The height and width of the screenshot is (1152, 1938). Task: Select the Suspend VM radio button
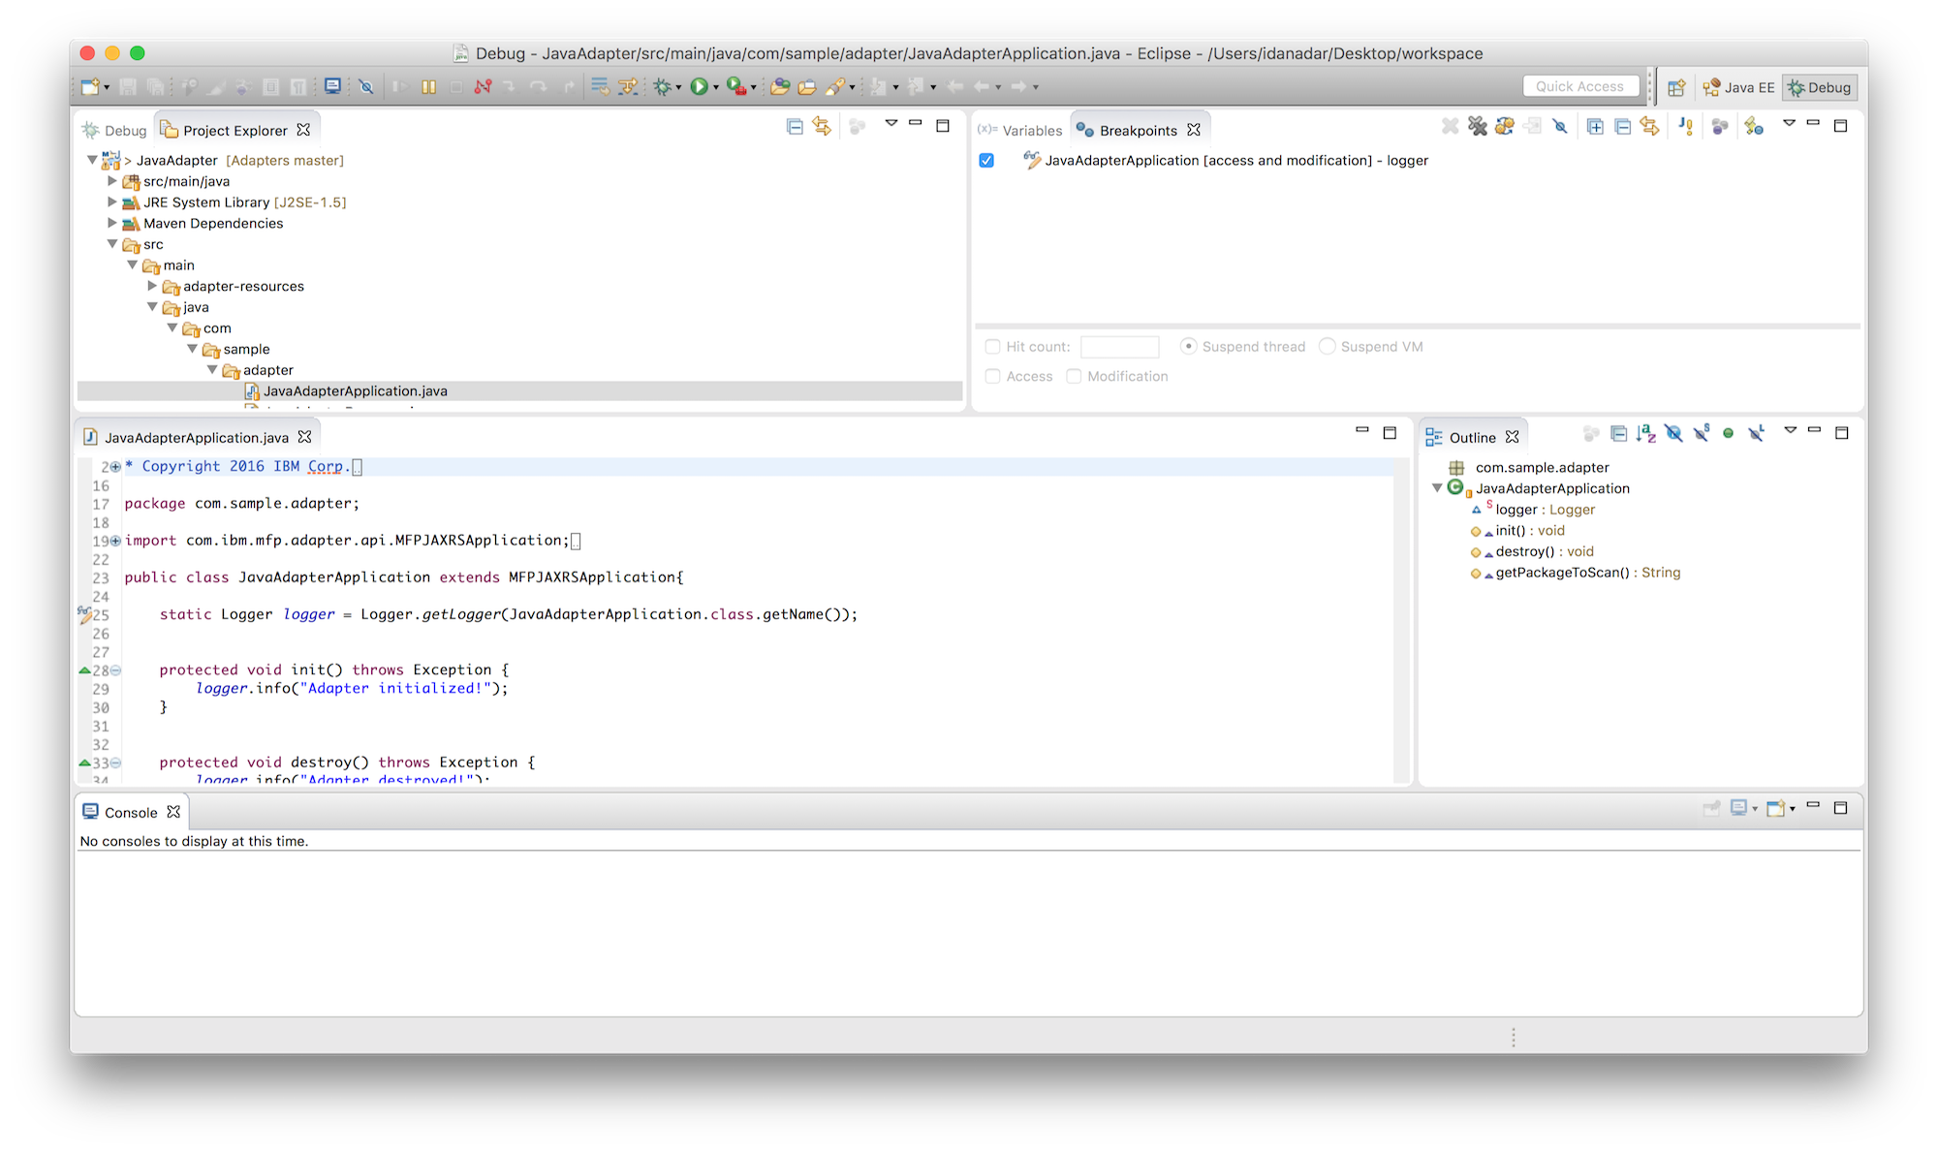tap(1328, 347)
